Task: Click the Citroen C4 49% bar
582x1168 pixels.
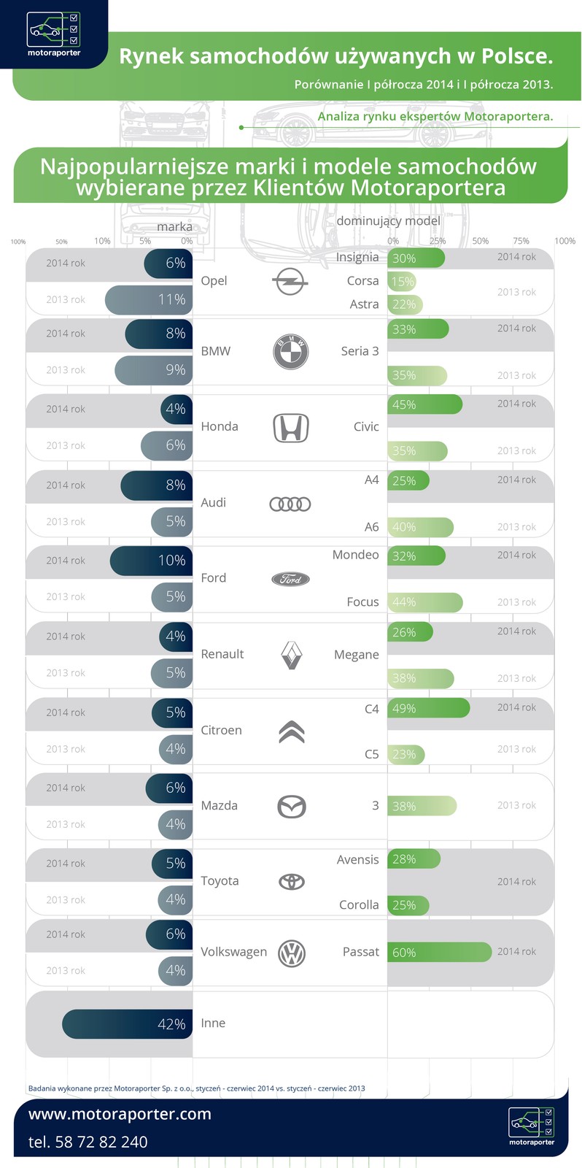Action: click(x=428, y=708)
